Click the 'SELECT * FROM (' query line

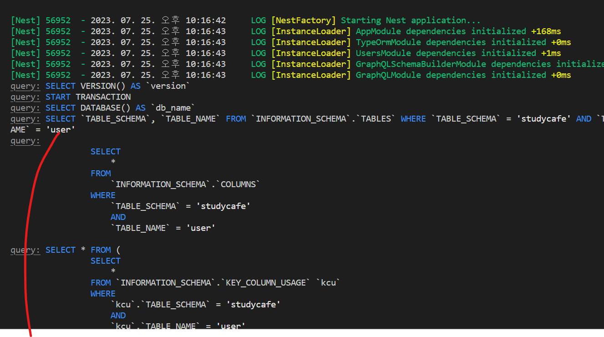coord(83,250)
